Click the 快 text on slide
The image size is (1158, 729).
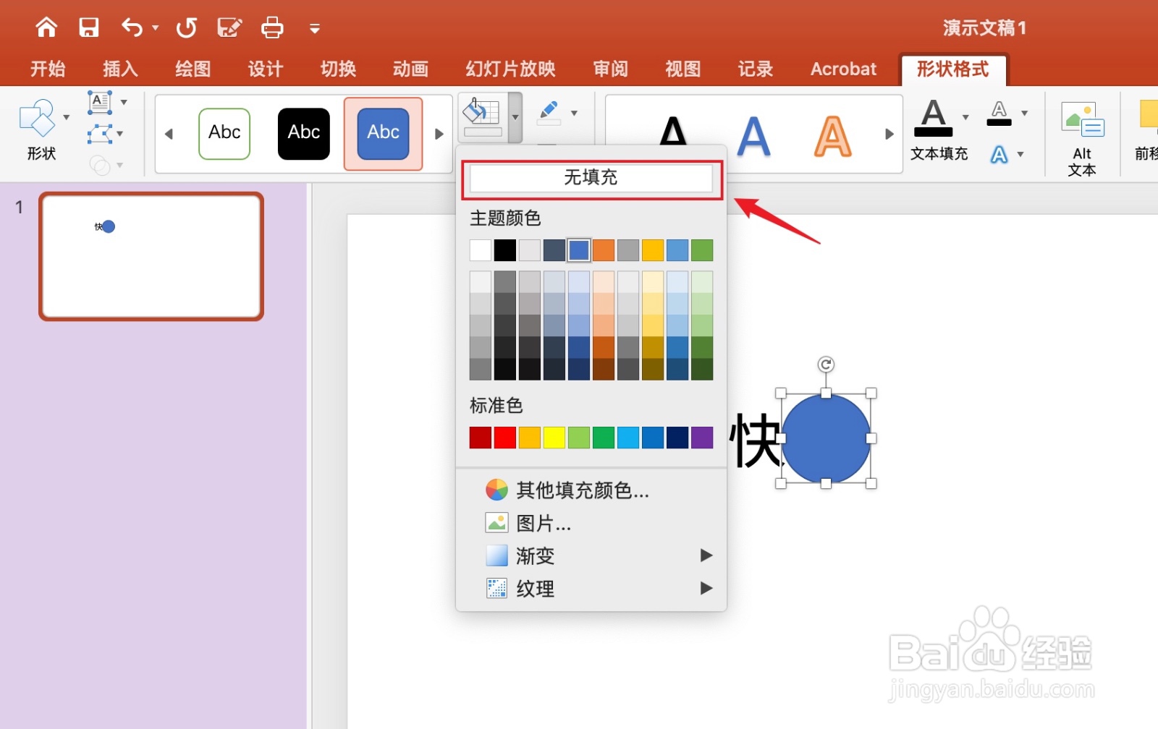pyautogui.click(x=755, y=440)
